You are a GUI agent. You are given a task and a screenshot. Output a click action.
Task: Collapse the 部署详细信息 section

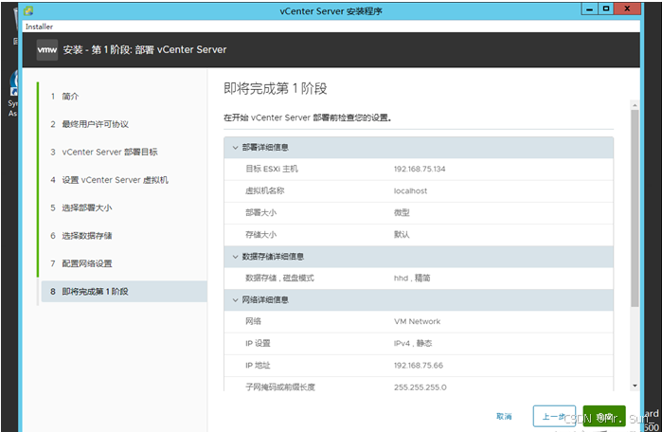tap(235, 148)
